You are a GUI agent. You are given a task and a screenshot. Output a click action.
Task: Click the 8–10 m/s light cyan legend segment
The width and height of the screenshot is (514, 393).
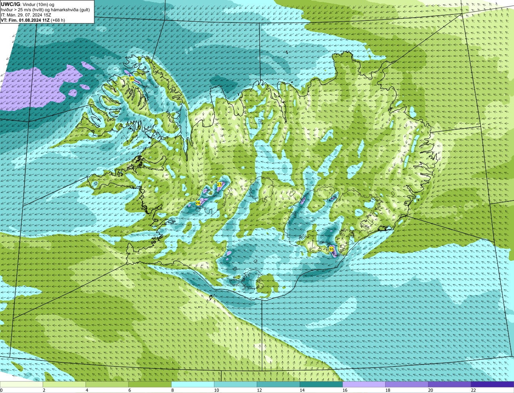coord(193,384)
